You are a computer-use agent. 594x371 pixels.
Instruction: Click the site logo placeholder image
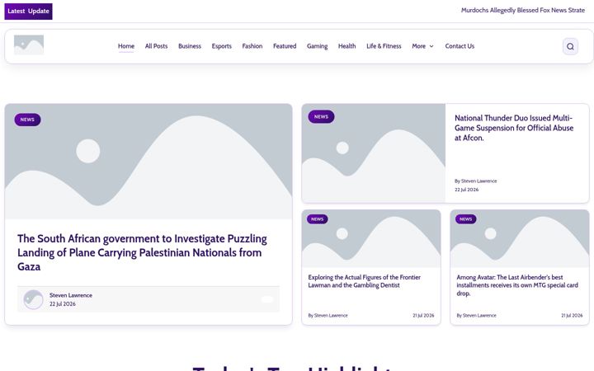[29, 45]
